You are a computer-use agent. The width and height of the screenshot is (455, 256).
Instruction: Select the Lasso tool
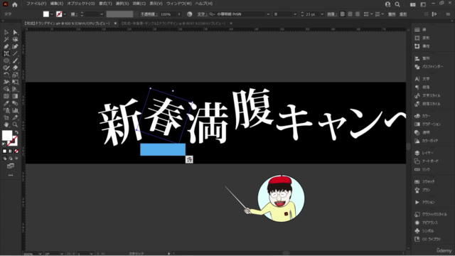click(15, 39)
